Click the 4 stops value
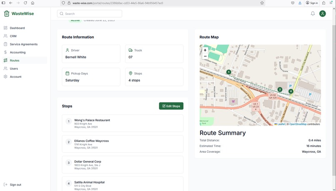This screenshot has width=336, height=191. [134, 80]
